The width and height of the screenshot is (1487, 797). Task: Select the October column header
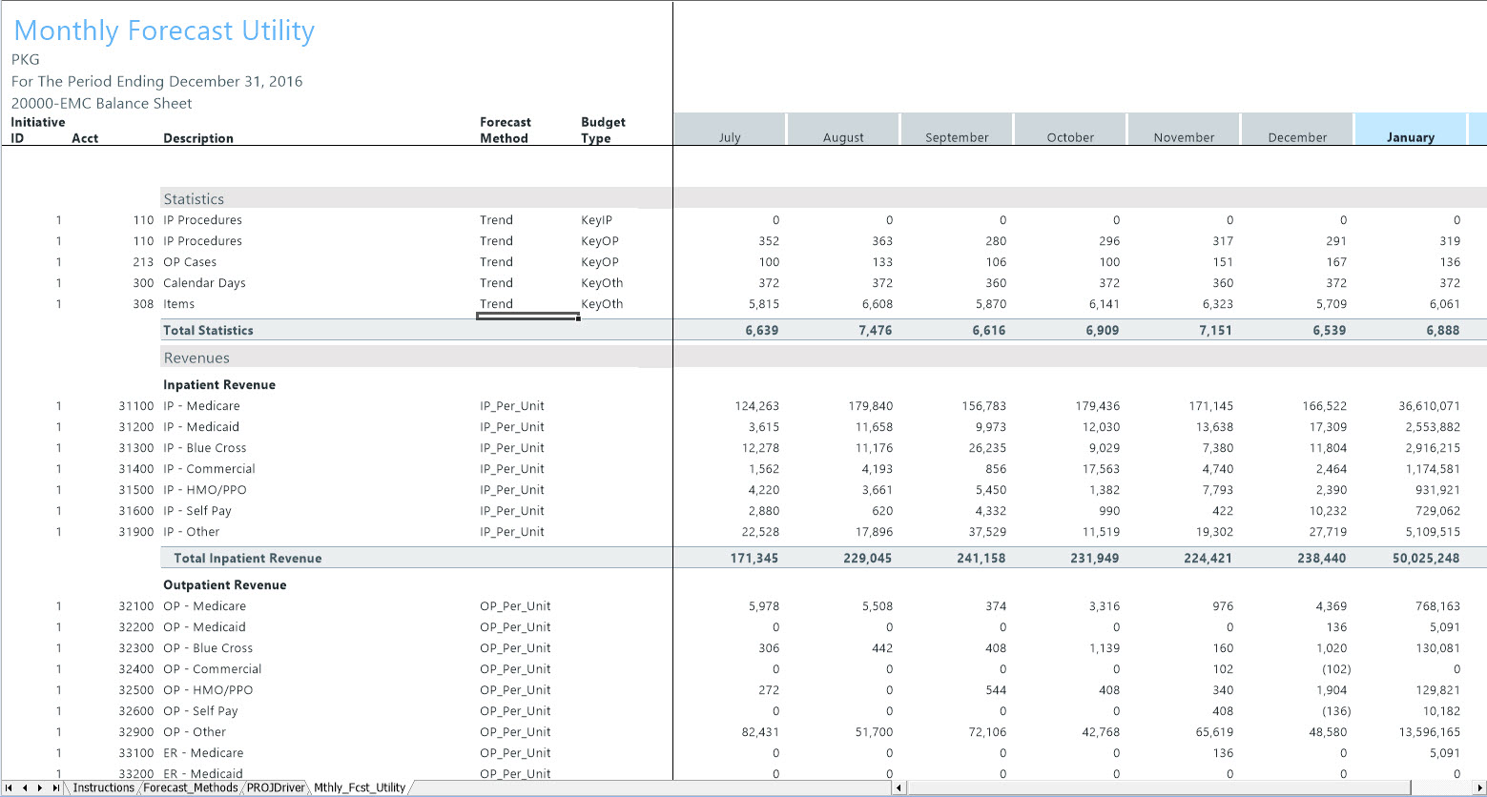click(x=1070, y=130)
